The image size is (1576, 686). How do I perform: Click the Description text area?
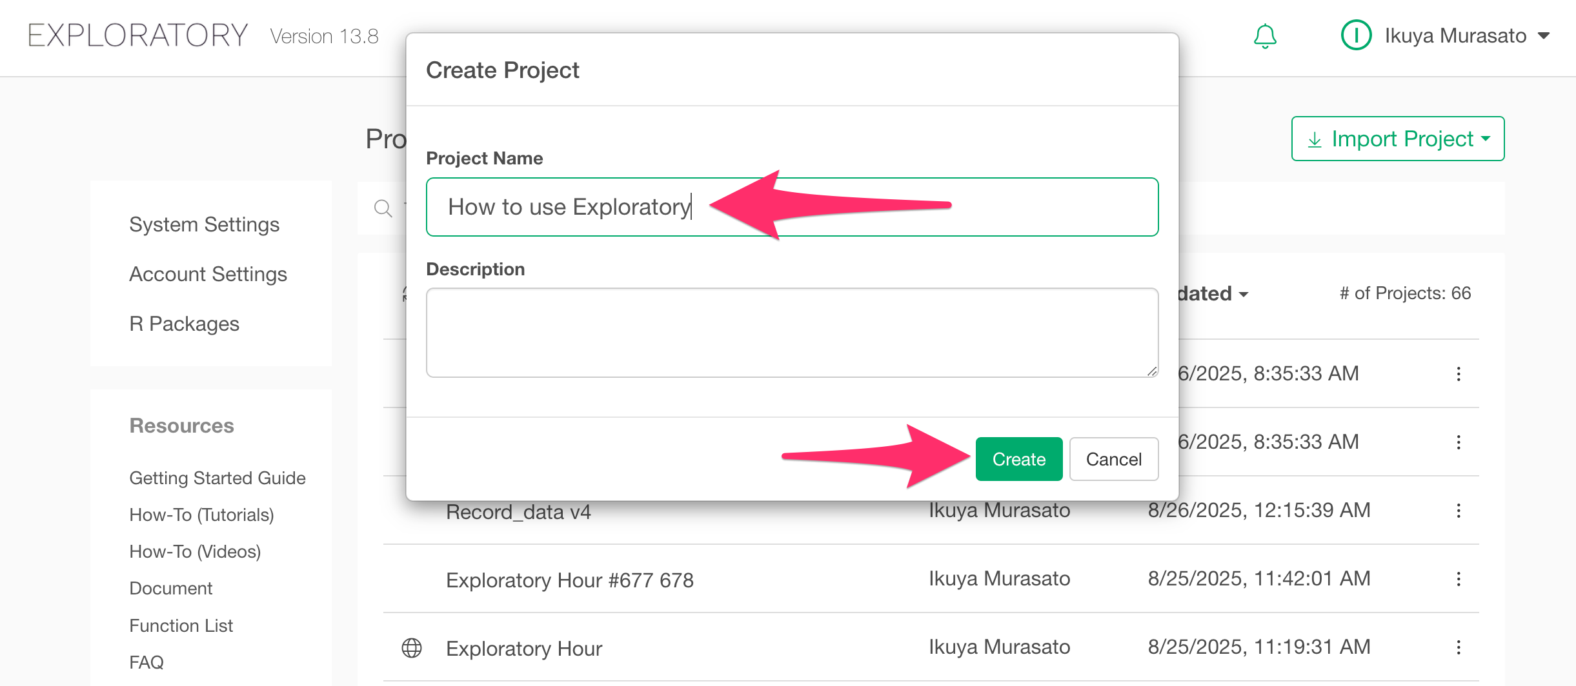(x=793, y=333)
